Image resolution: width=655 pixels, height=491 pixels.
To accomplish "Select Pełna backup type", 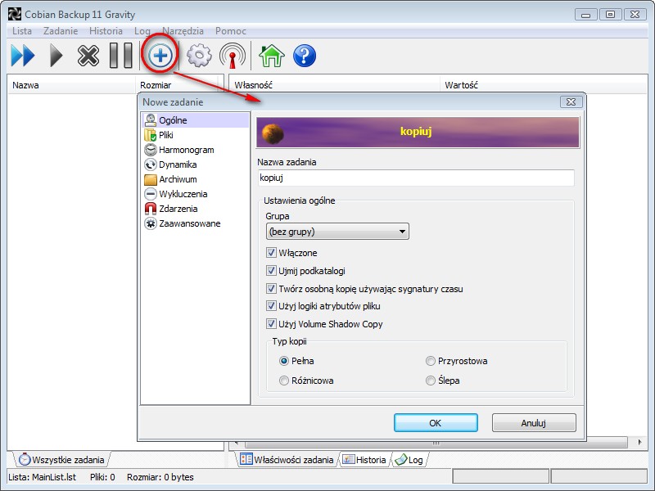I will click(x=284, y=361).
